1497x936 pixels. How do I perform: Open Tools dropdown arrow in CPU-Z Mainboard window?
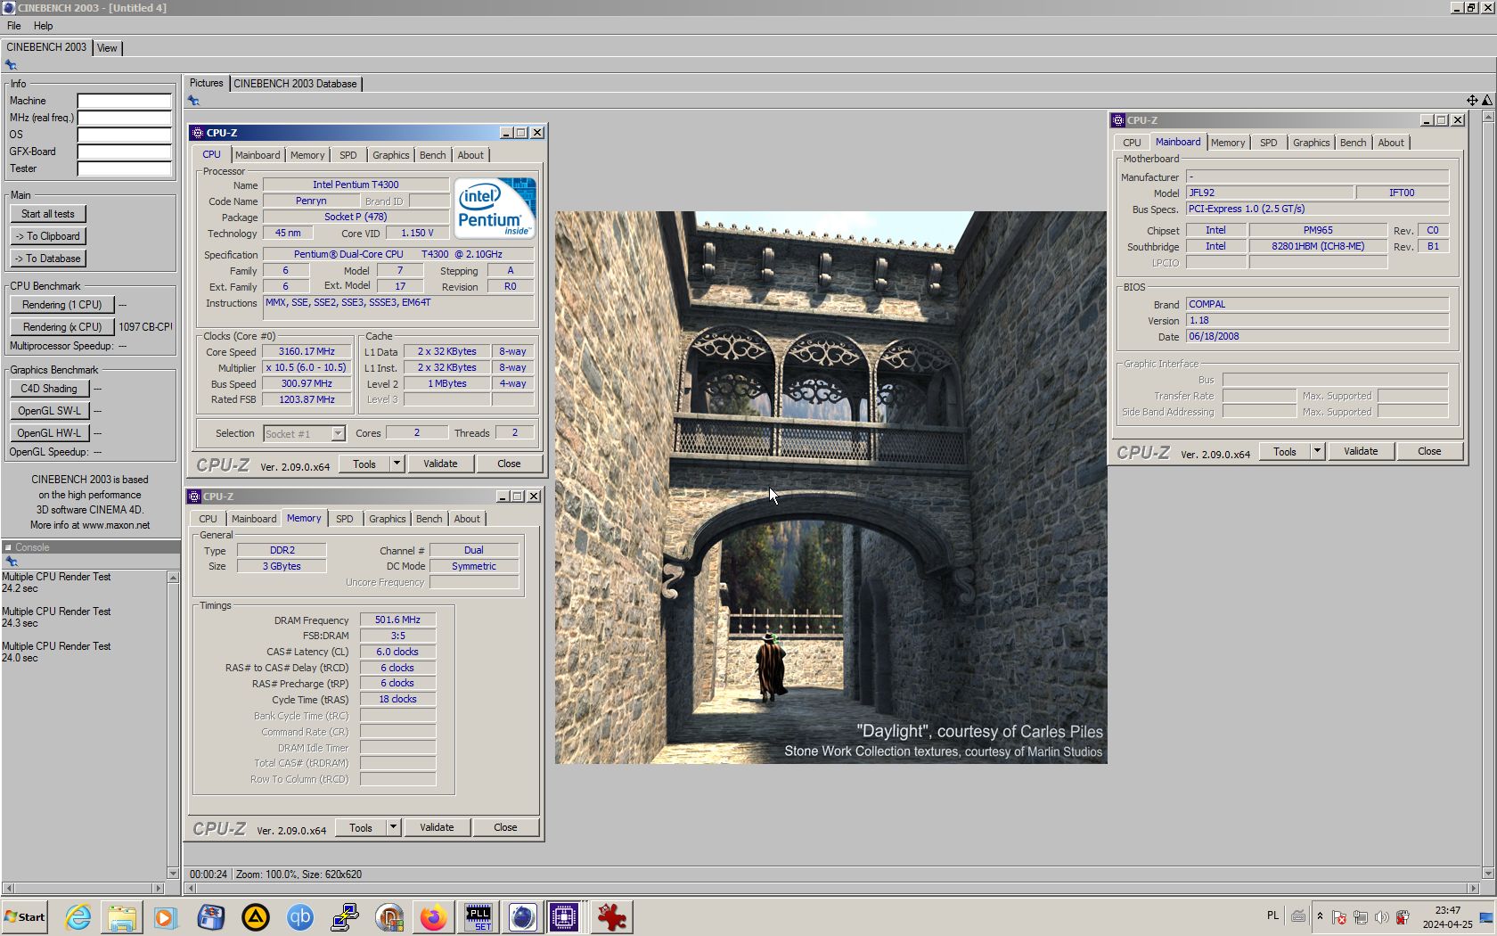click(x=1317, y=451)
